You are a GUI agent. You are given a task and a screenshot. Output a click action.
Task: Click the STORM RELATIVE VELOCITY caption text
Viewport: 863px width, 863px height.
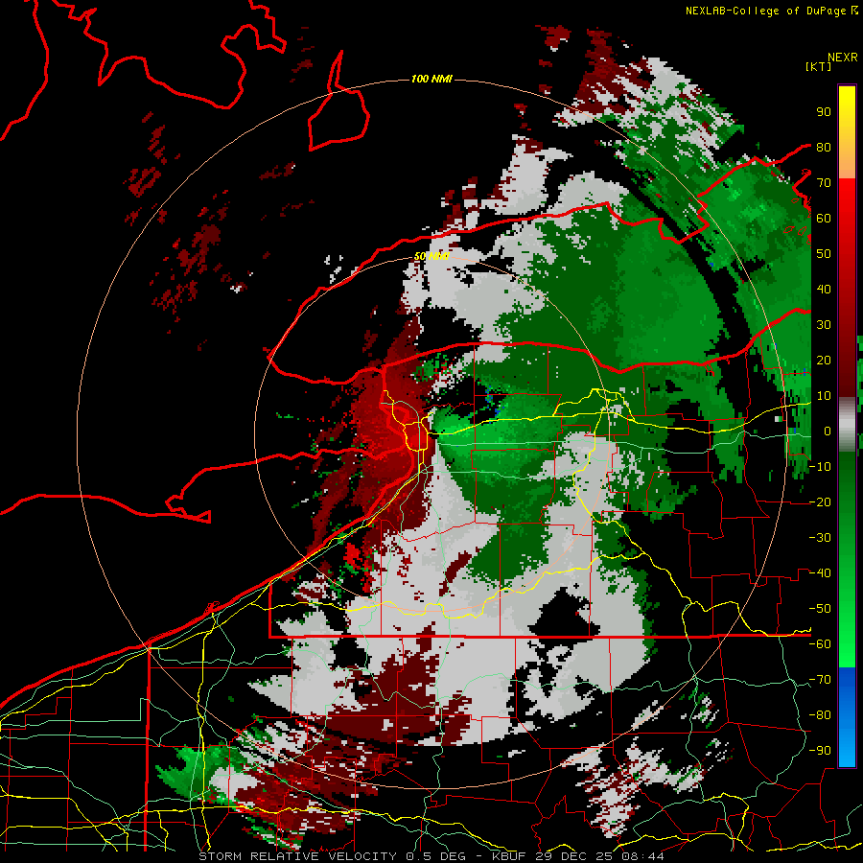[x=297, y=856]
